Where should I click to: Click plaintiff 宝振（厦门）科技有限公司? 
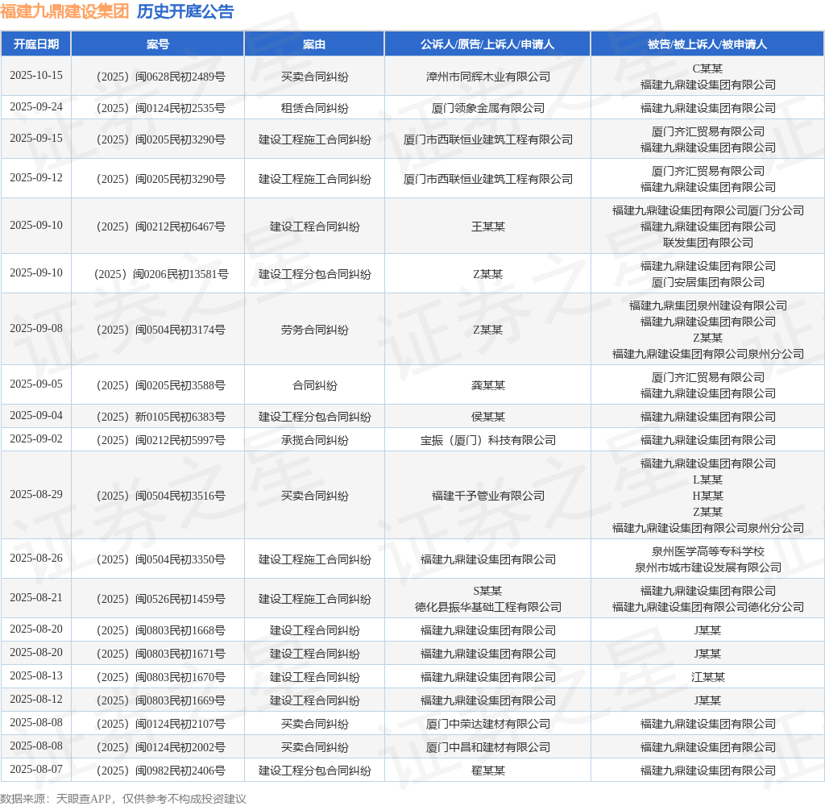point(487,441)
